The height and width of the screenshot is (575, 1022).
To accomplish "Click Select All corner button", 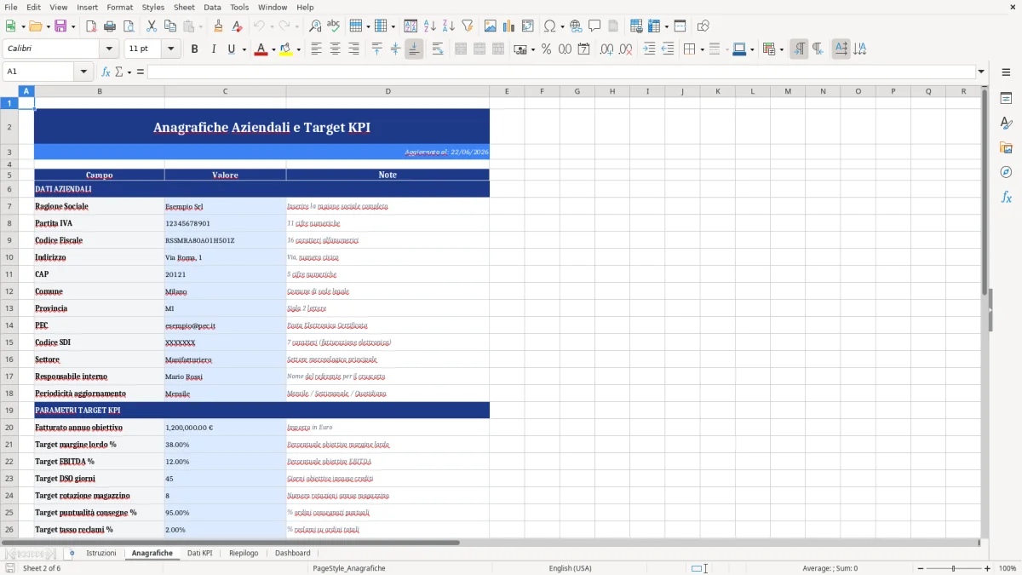I will 9,91.
